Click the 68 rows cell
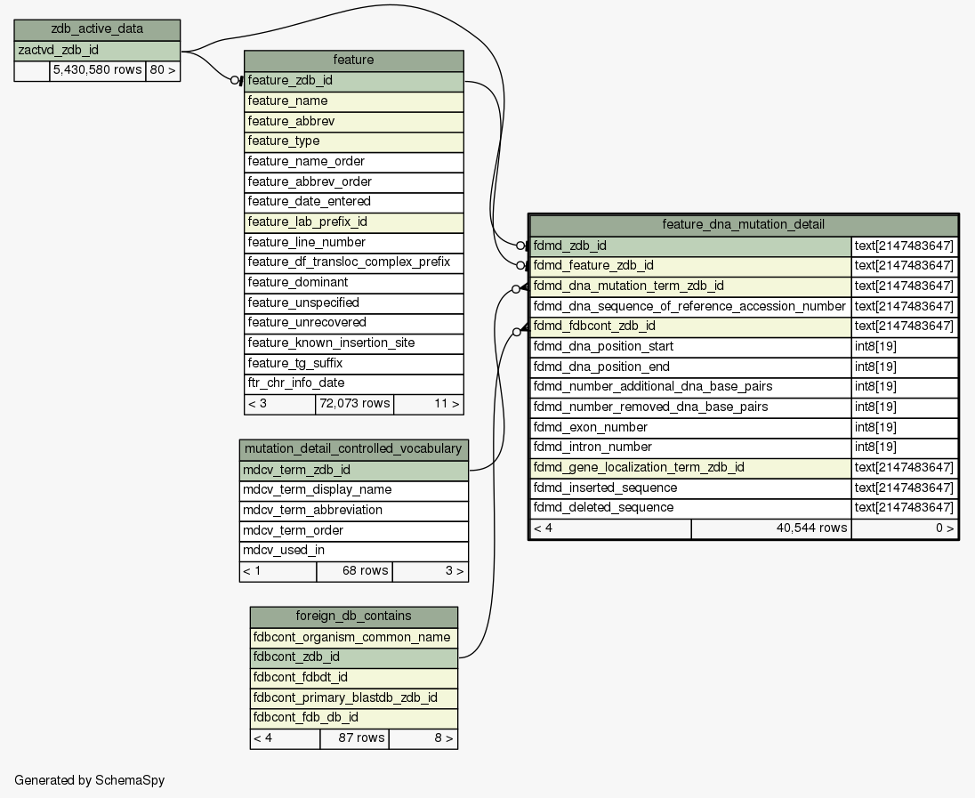 click(x=354, y=572)
